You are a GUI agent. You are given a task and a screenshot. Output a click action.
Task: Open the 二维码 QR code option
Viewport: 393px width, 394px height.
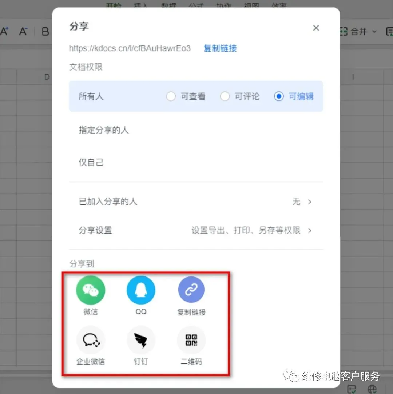191,340
